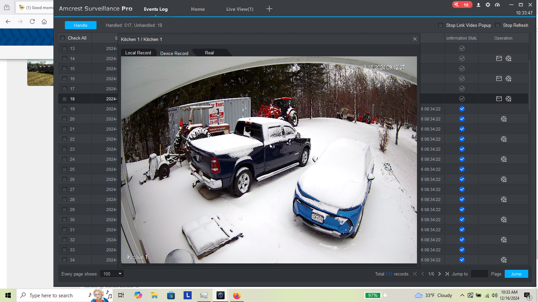The height and width of the screenshot is (302, 538).
Task: Go to next page of event records
Action: (439, 274)
